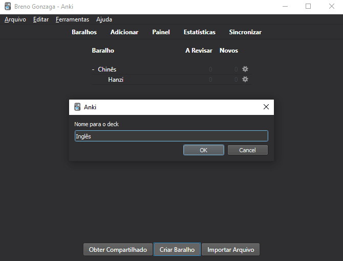
Task: Open the Editar menu
Action: click(41, 19)
